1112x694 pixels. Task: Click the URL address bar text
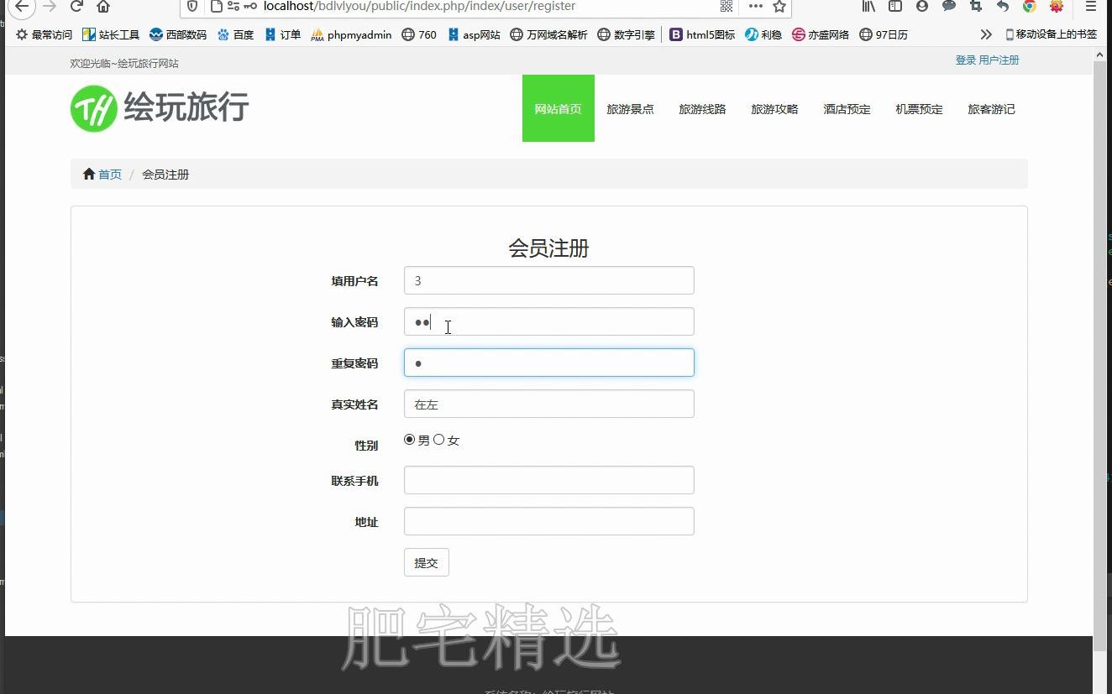tap(420, 7)
